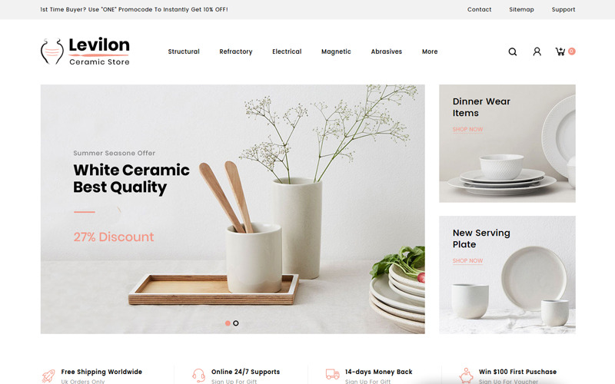Open the shopping cart icon

tap(560, 51)
